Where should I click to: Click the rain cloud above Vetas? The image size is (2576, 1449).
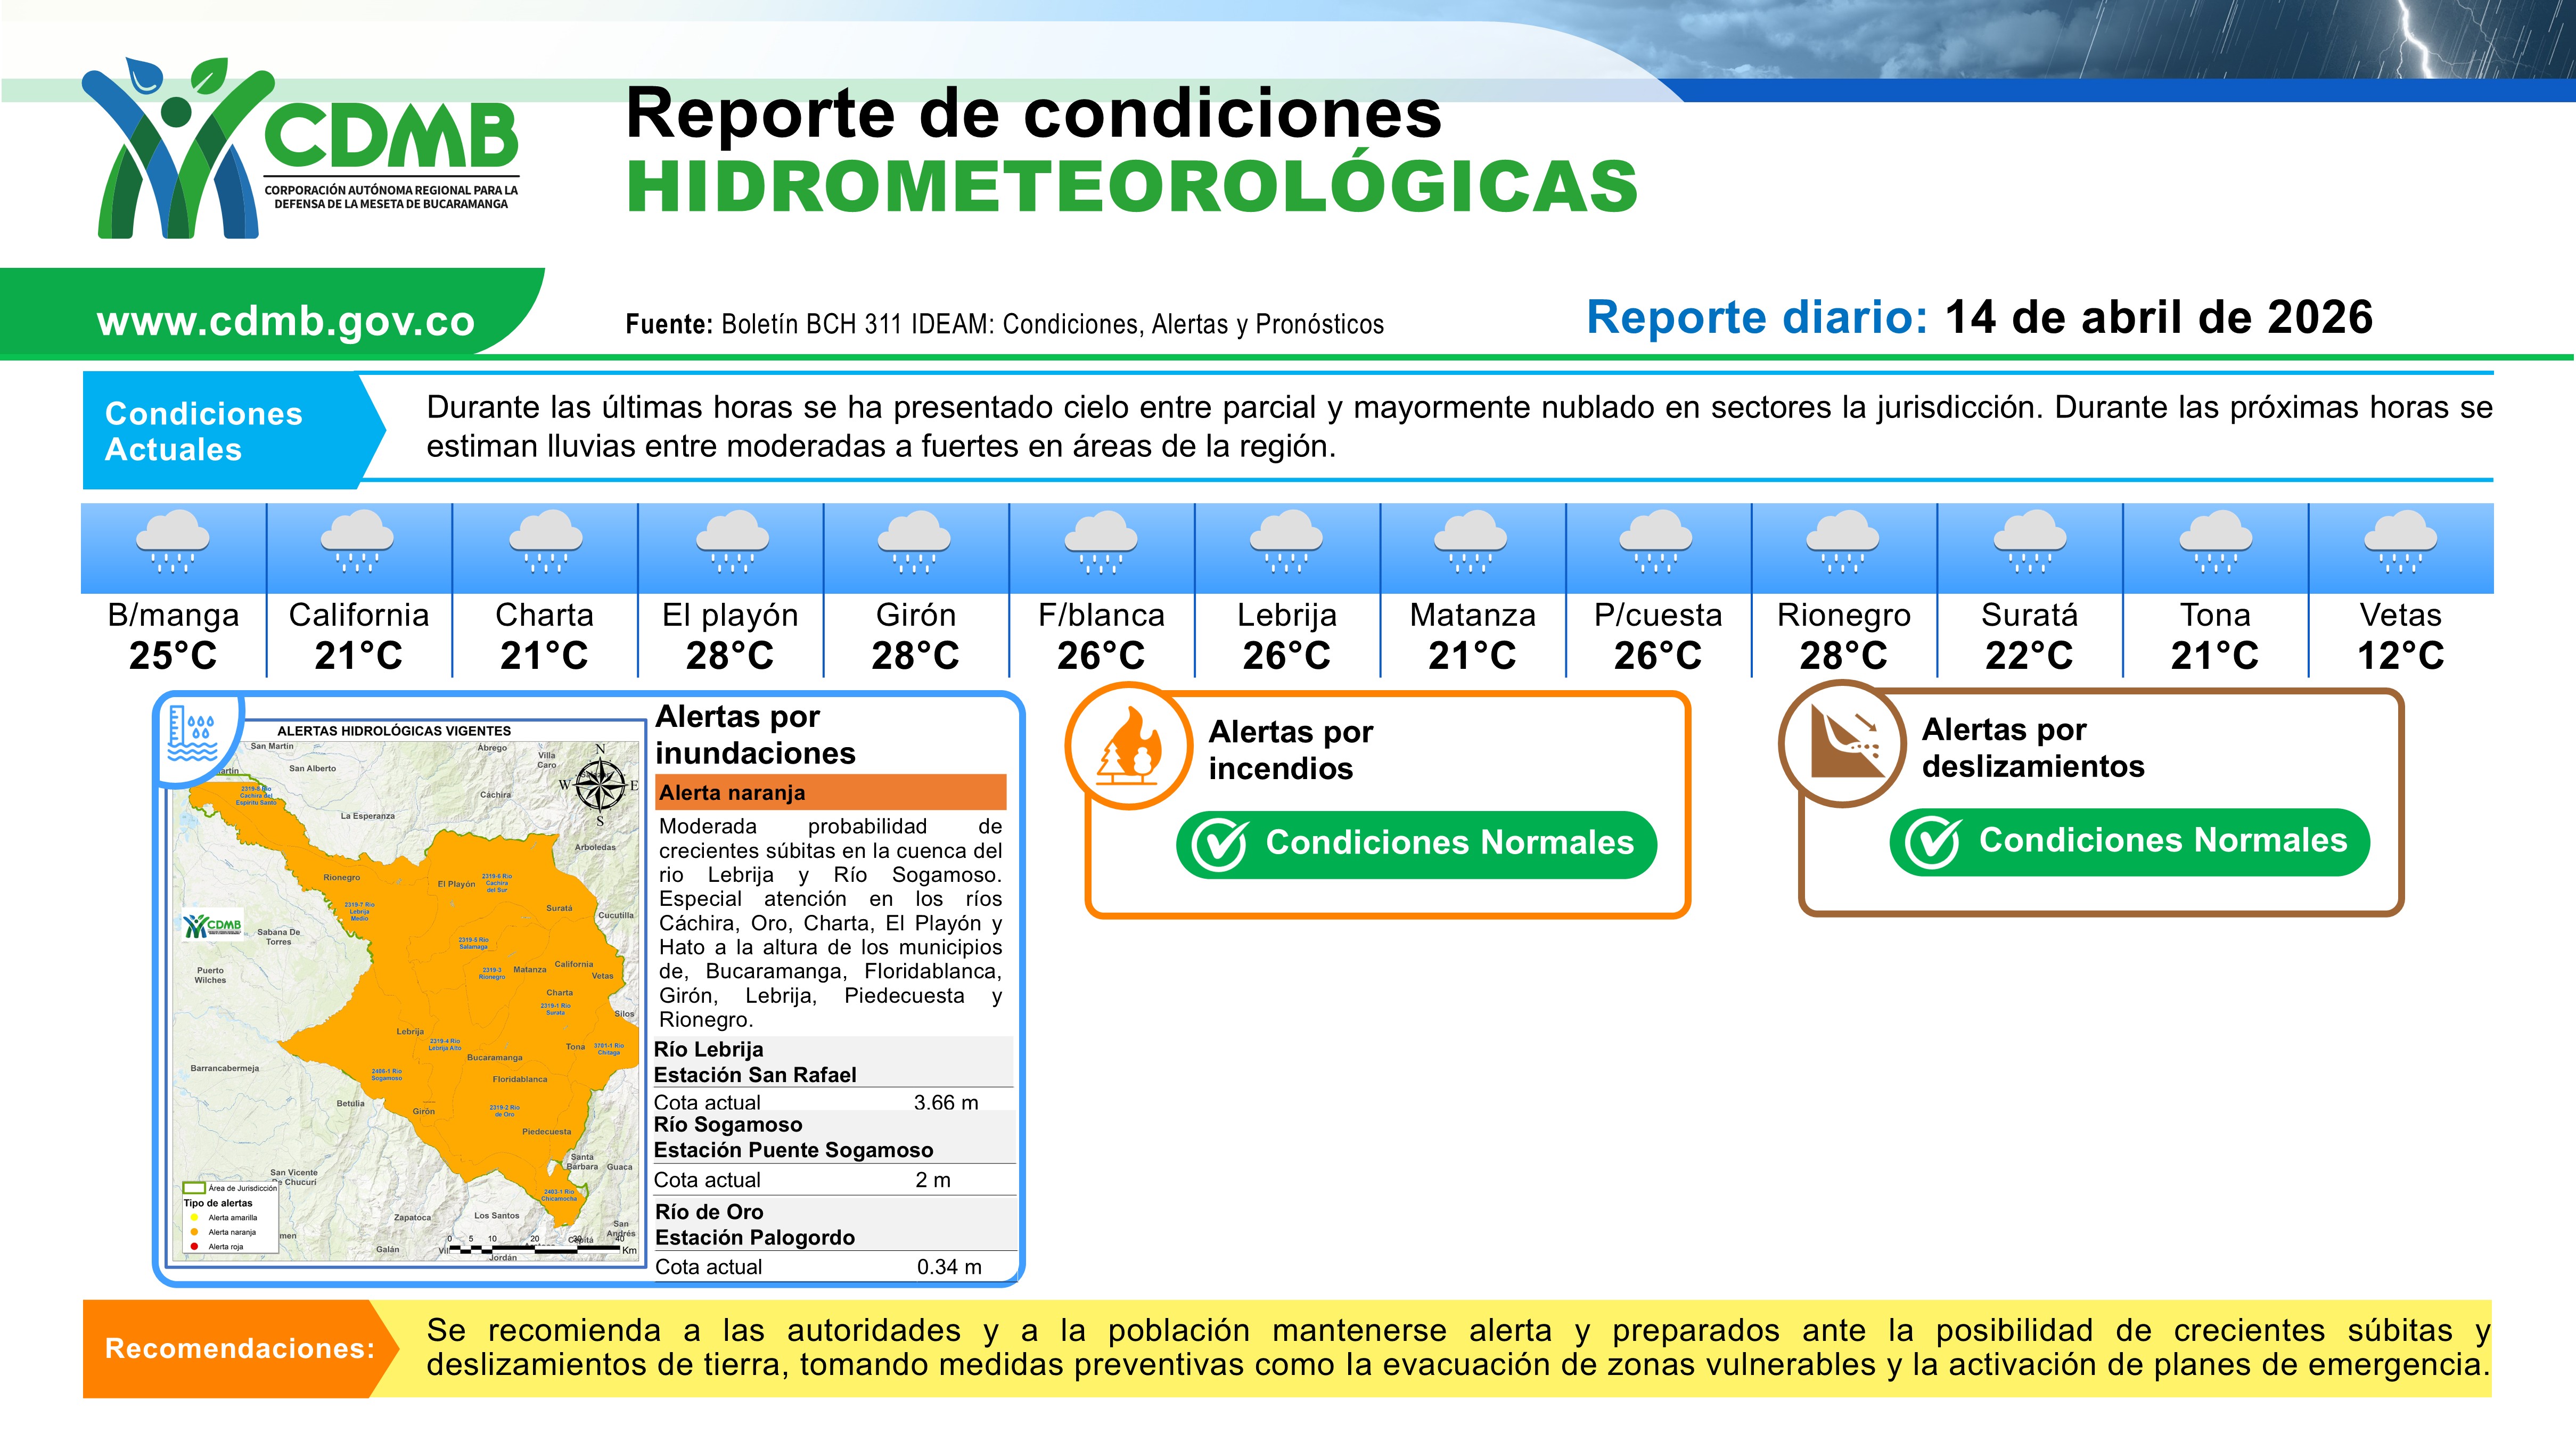click(2400, 541)
